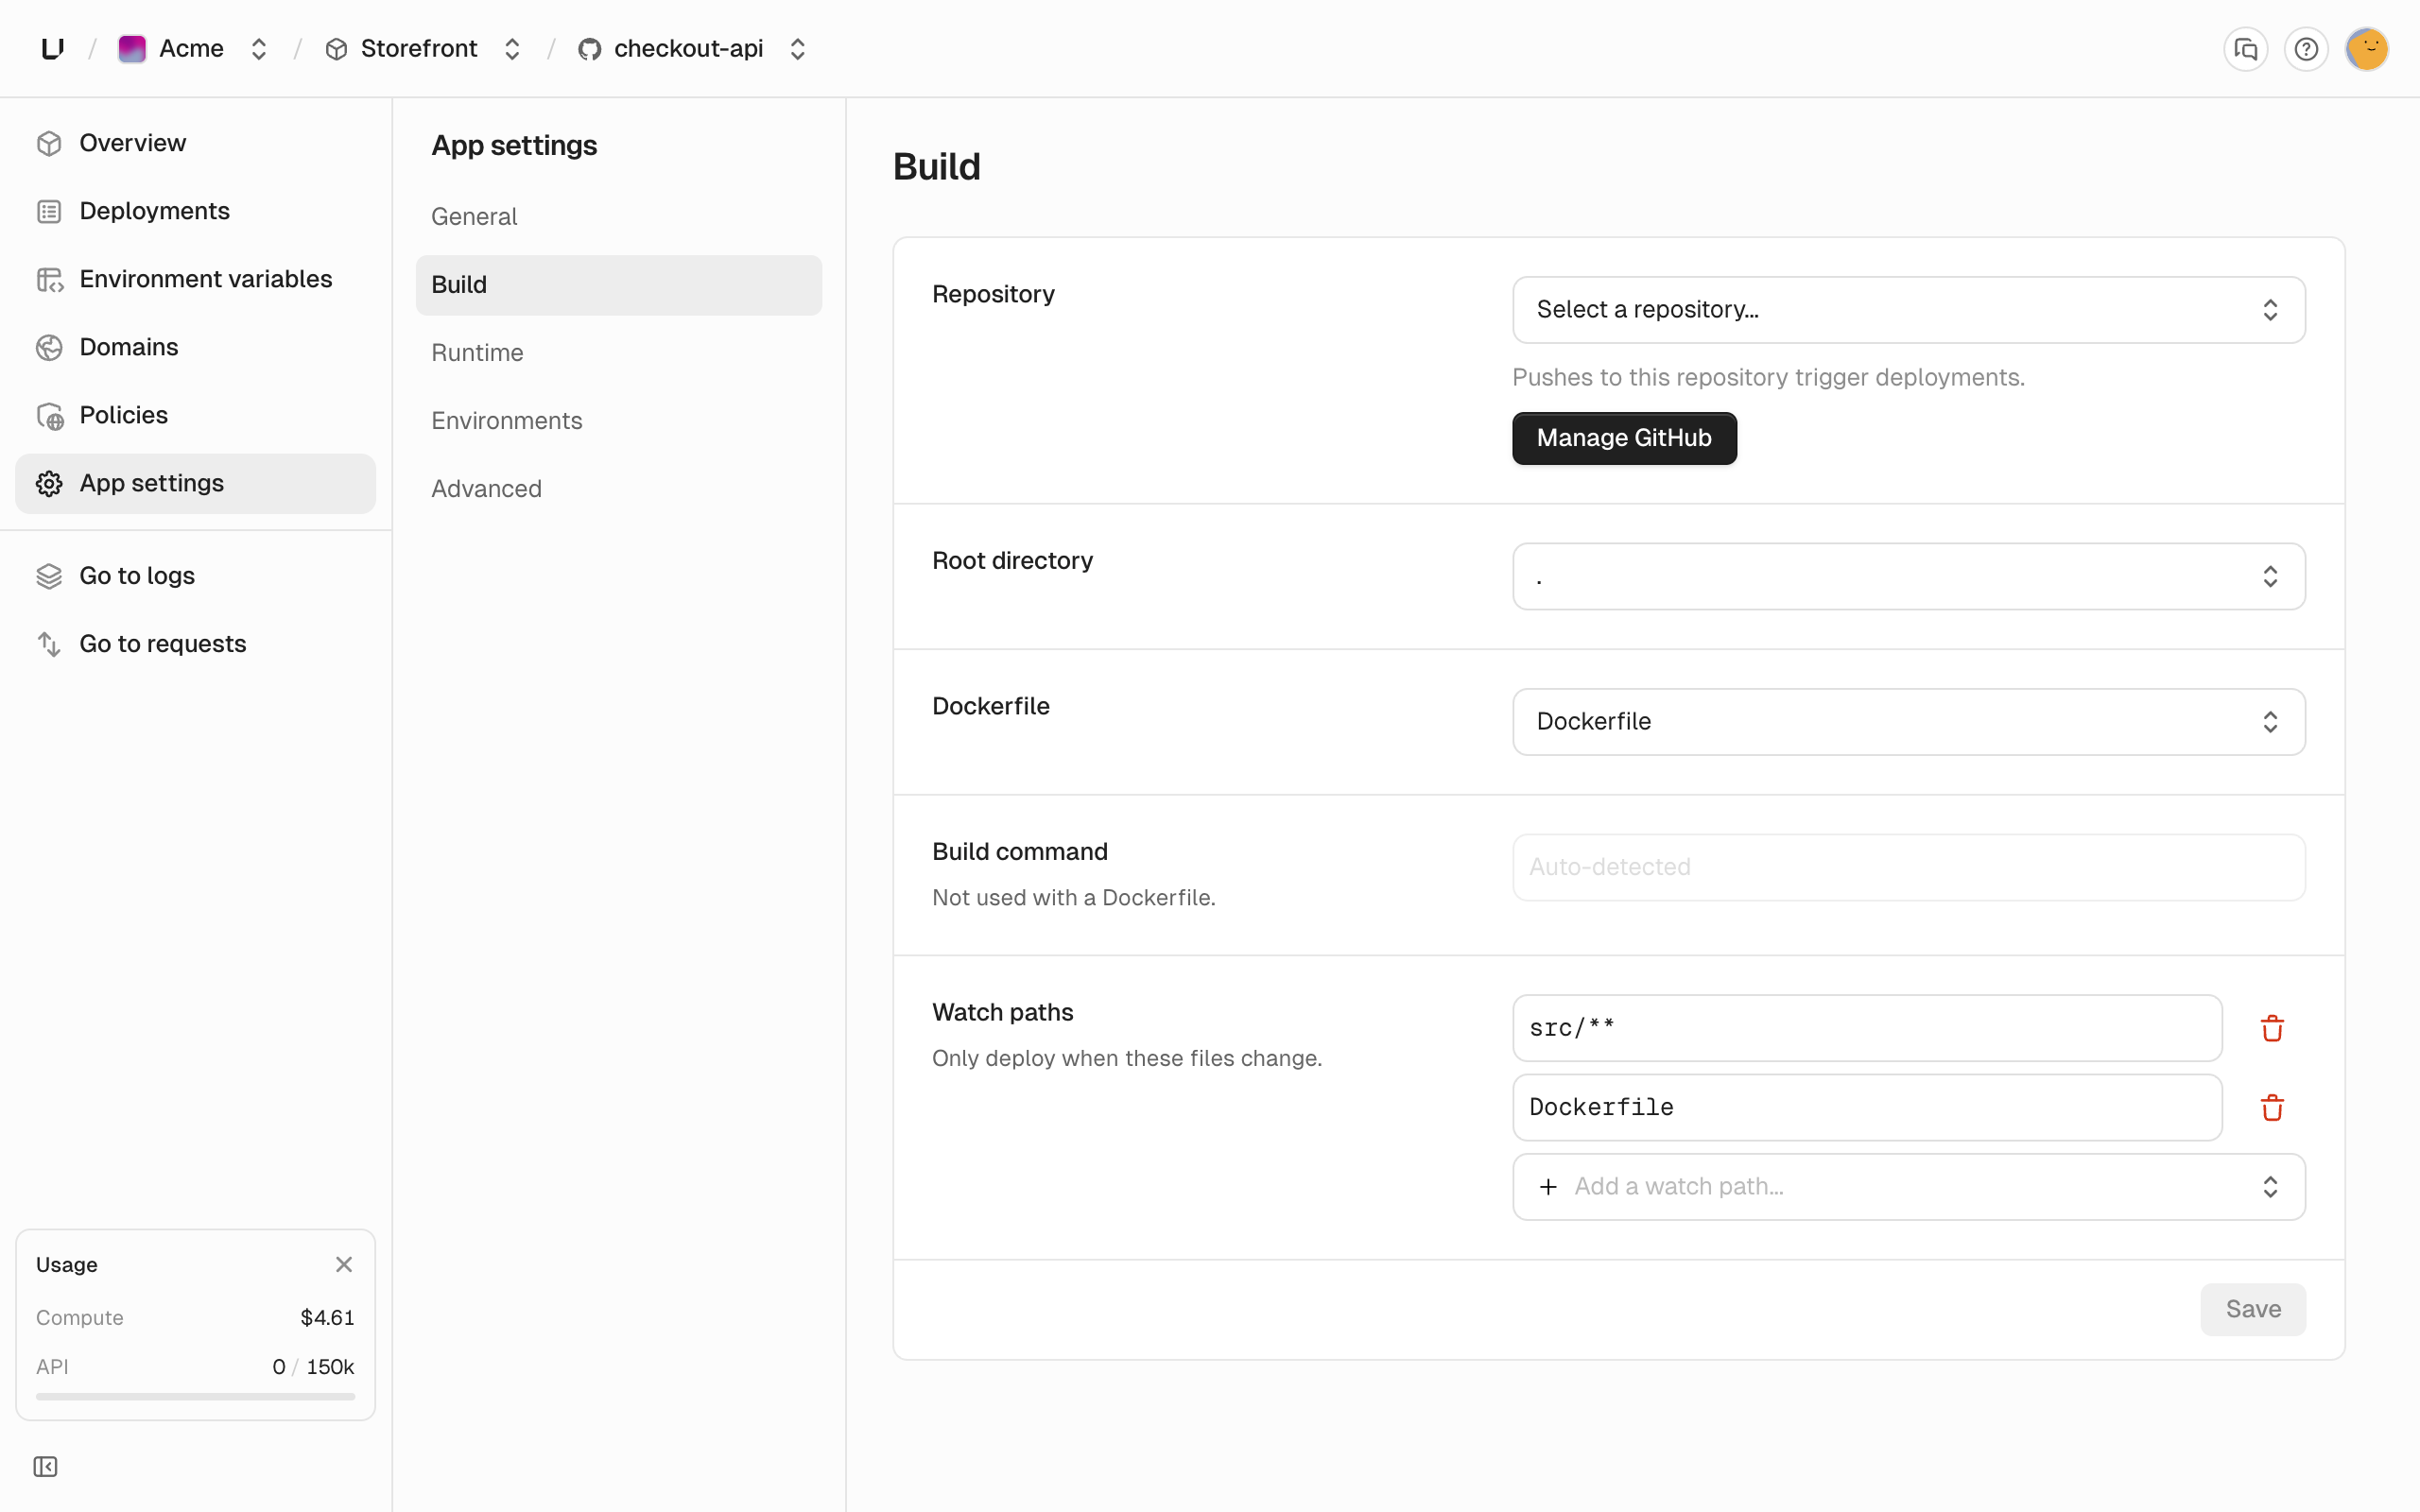Click the Policies shield icon in sidebar
The width and height of the screenshot is (2420, 1512).
click(49, 415)
